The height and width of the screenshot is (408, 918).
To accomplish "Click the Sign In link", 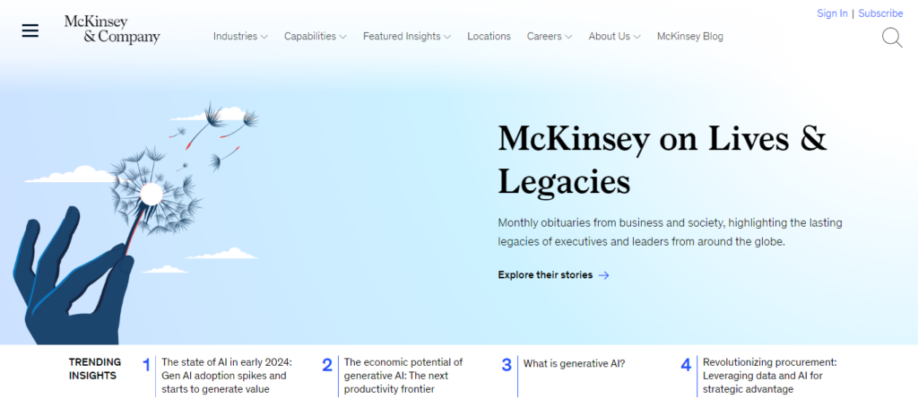I will 832,13.
